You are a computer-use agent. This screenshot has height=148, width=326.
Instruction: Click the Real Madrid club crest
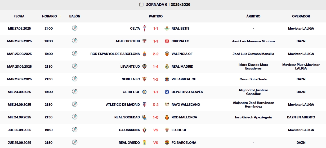(x=167, y=66)
